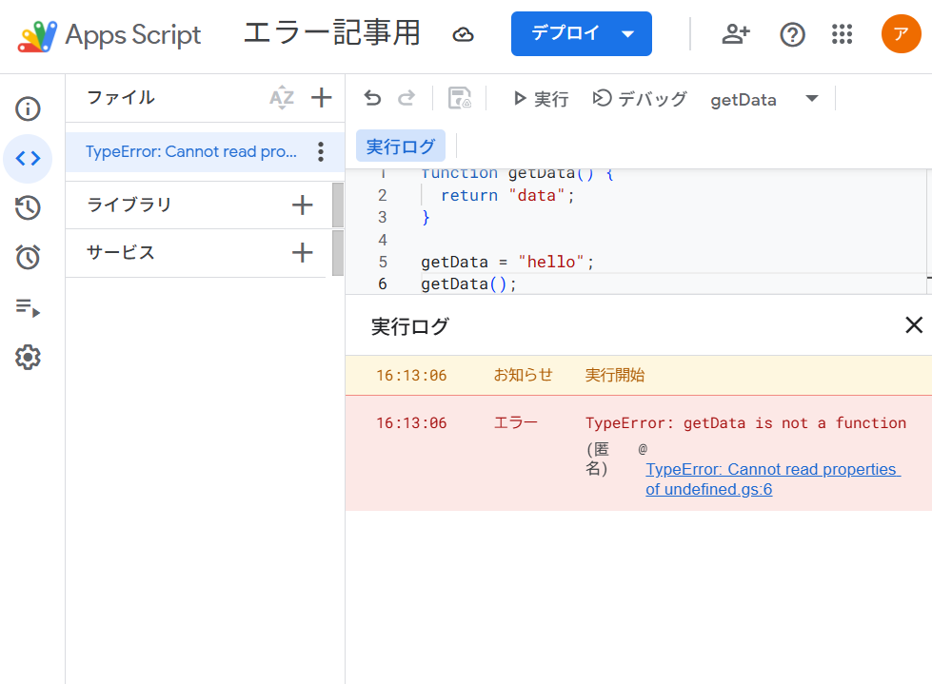Save the current script file
This screenshot has width=932, height=684.
460,98
